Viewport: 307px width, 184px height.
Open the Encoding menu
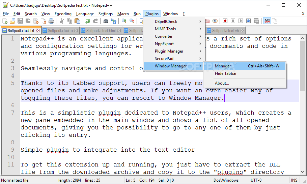pyautogui.click(x=63, y=14)
